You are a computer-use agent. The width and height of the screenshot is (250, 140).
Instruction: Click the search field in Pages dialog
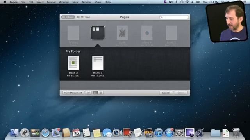(174, 17)
